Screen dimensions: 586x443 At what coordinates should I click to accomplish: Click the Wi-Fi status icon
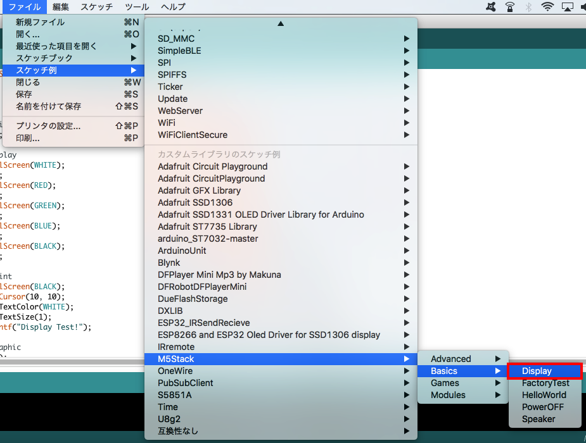[x=547, y=7]
